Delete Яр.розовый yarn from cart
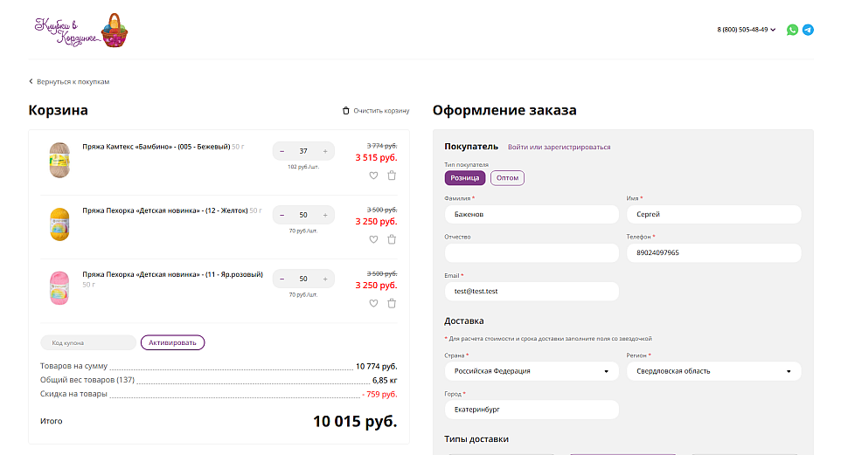 392,303
